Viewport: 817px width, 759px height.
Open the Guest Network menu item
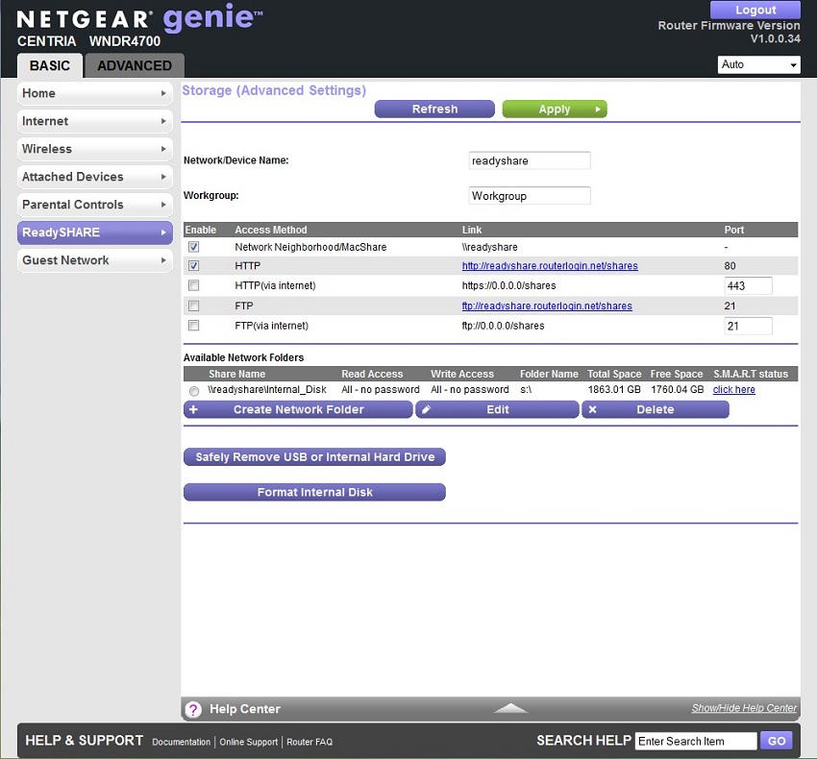95,260
